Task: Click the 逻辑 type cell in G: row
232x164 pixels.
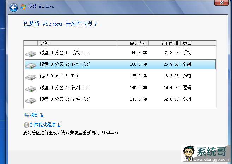Action: point(187,99)
